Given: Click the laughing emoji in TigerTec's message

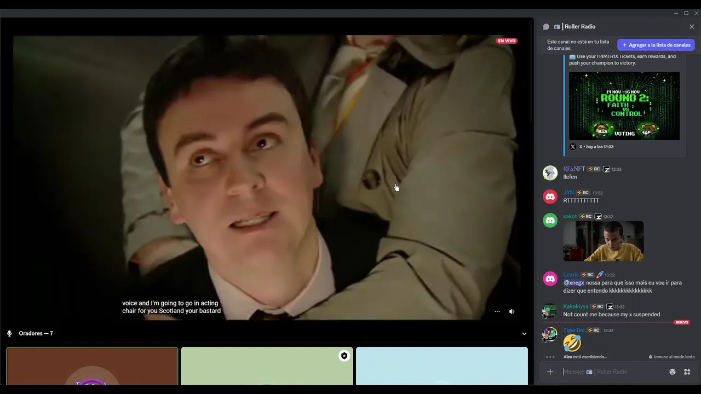Looking at the screenshot, I should [572, 343].
